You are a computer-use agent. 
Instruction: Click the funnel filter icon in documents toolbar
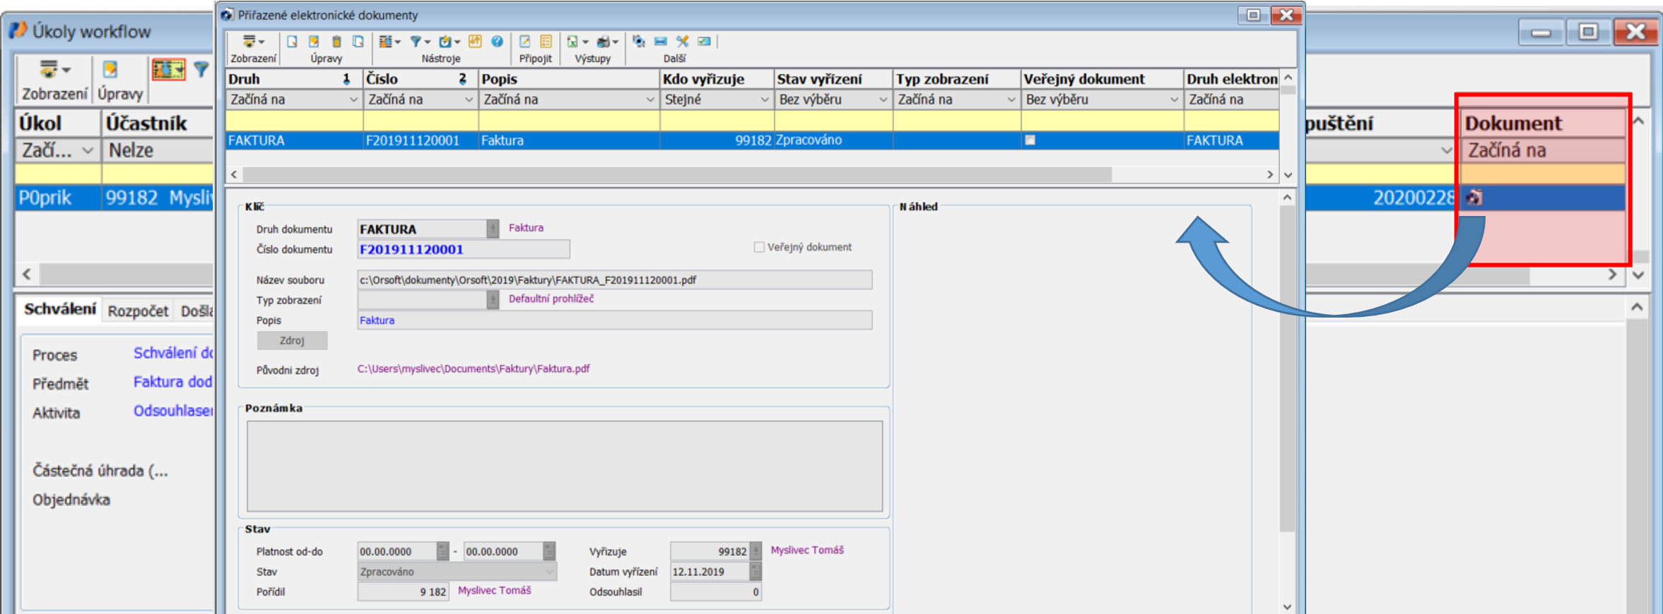point(416,42)
